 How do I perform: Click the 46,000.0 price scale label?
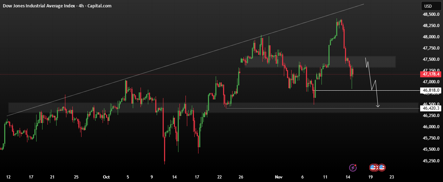(432, 127)
